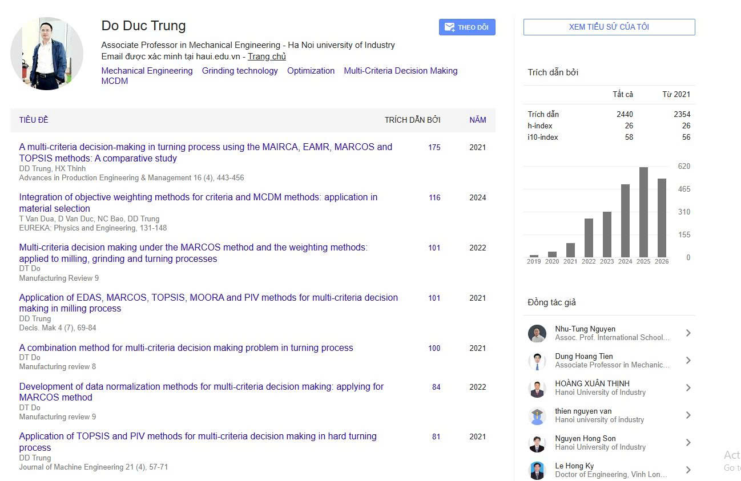Viewport: 741px width, 481px height.
Task: Open Le Hong Ky's avatar
Action: [x=537, y=470]
